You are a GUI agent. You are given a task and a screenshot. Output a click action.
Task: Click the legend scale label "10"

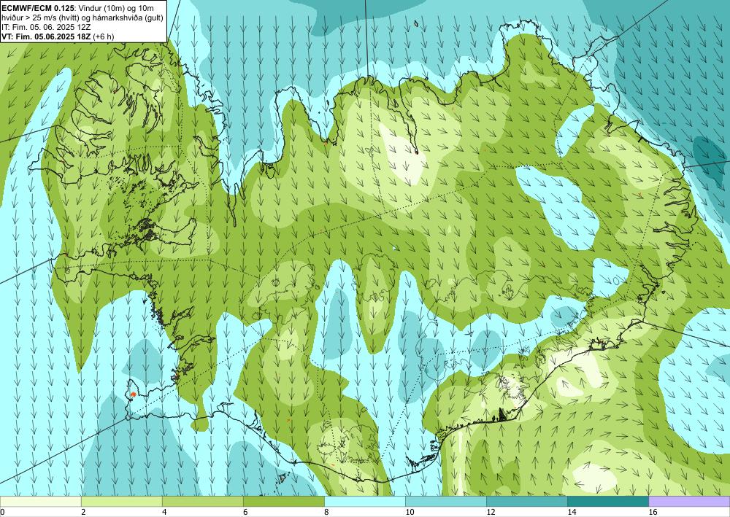[x=409, y=512]
